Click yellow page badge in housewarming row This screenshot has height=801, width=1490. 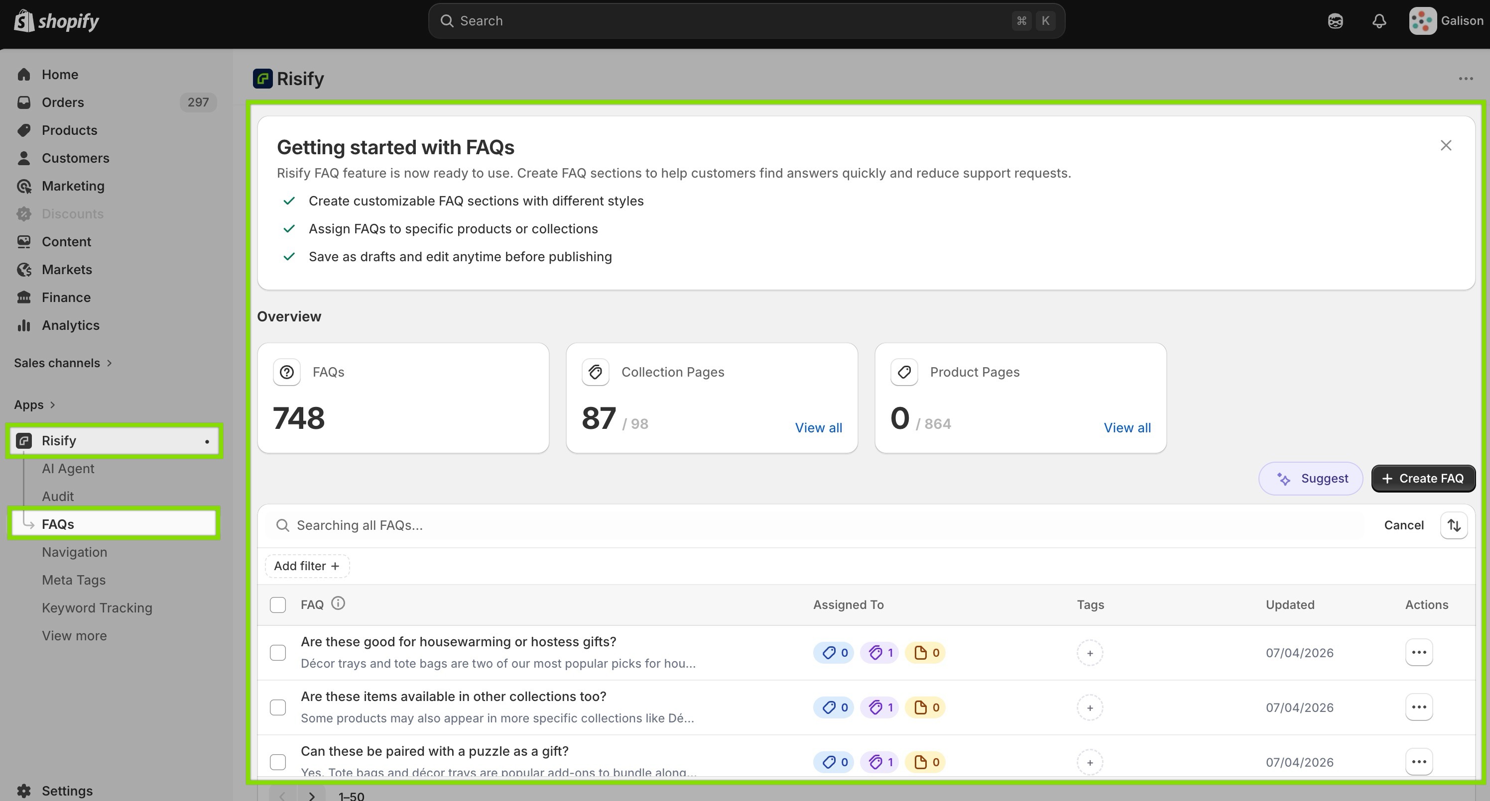(925, 652)
